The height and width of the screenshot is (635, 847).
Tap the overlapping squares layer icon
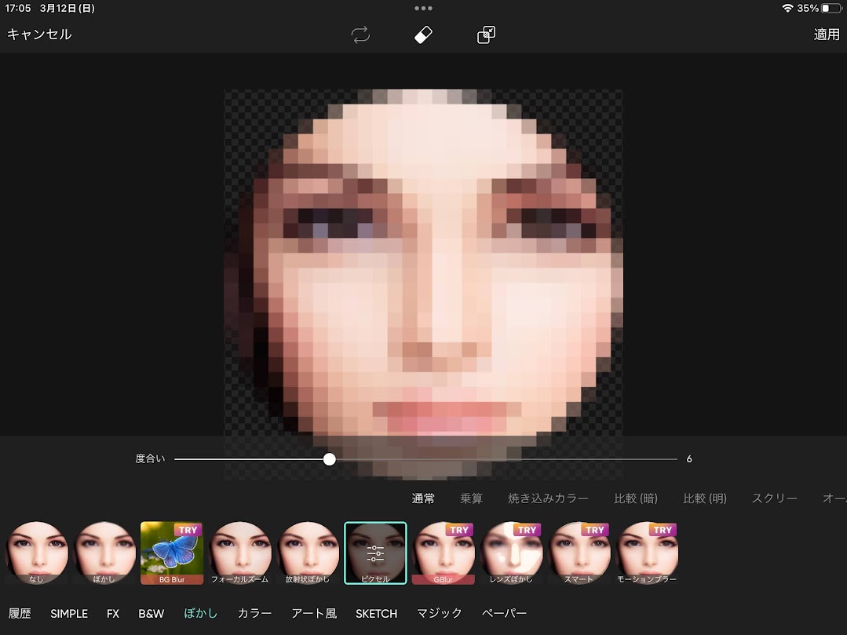click(x=486, y=35)
